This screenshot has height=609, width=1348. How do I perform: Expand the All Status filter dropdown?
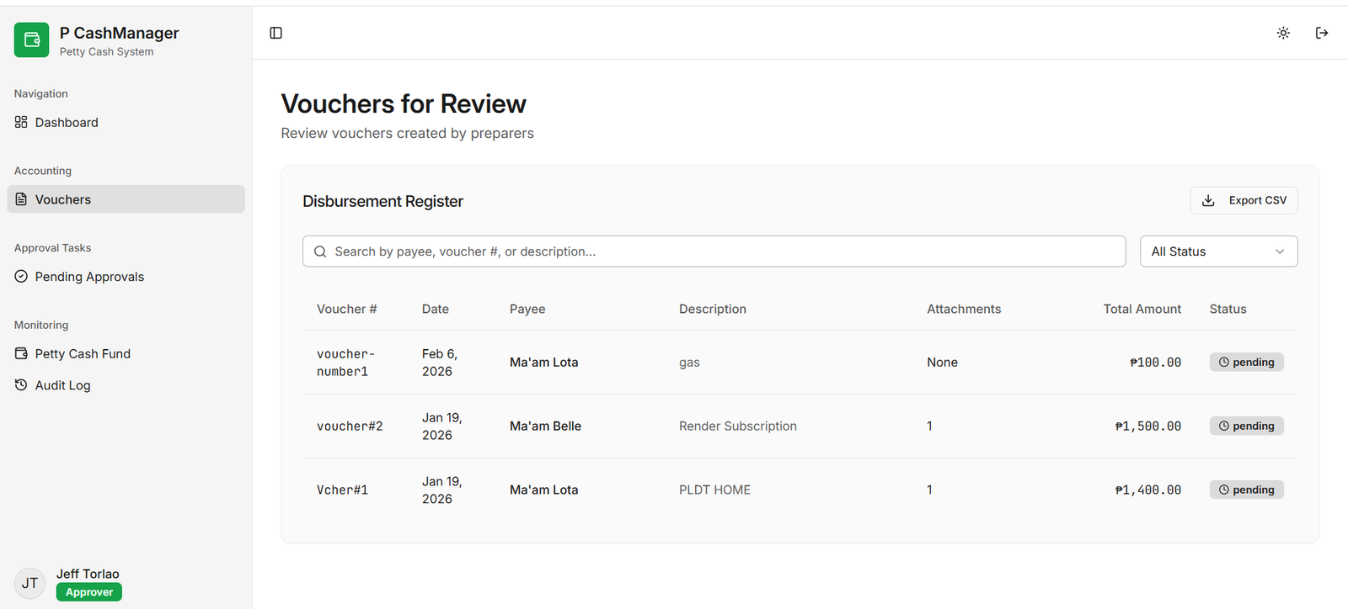click(x=1217, y=252)
